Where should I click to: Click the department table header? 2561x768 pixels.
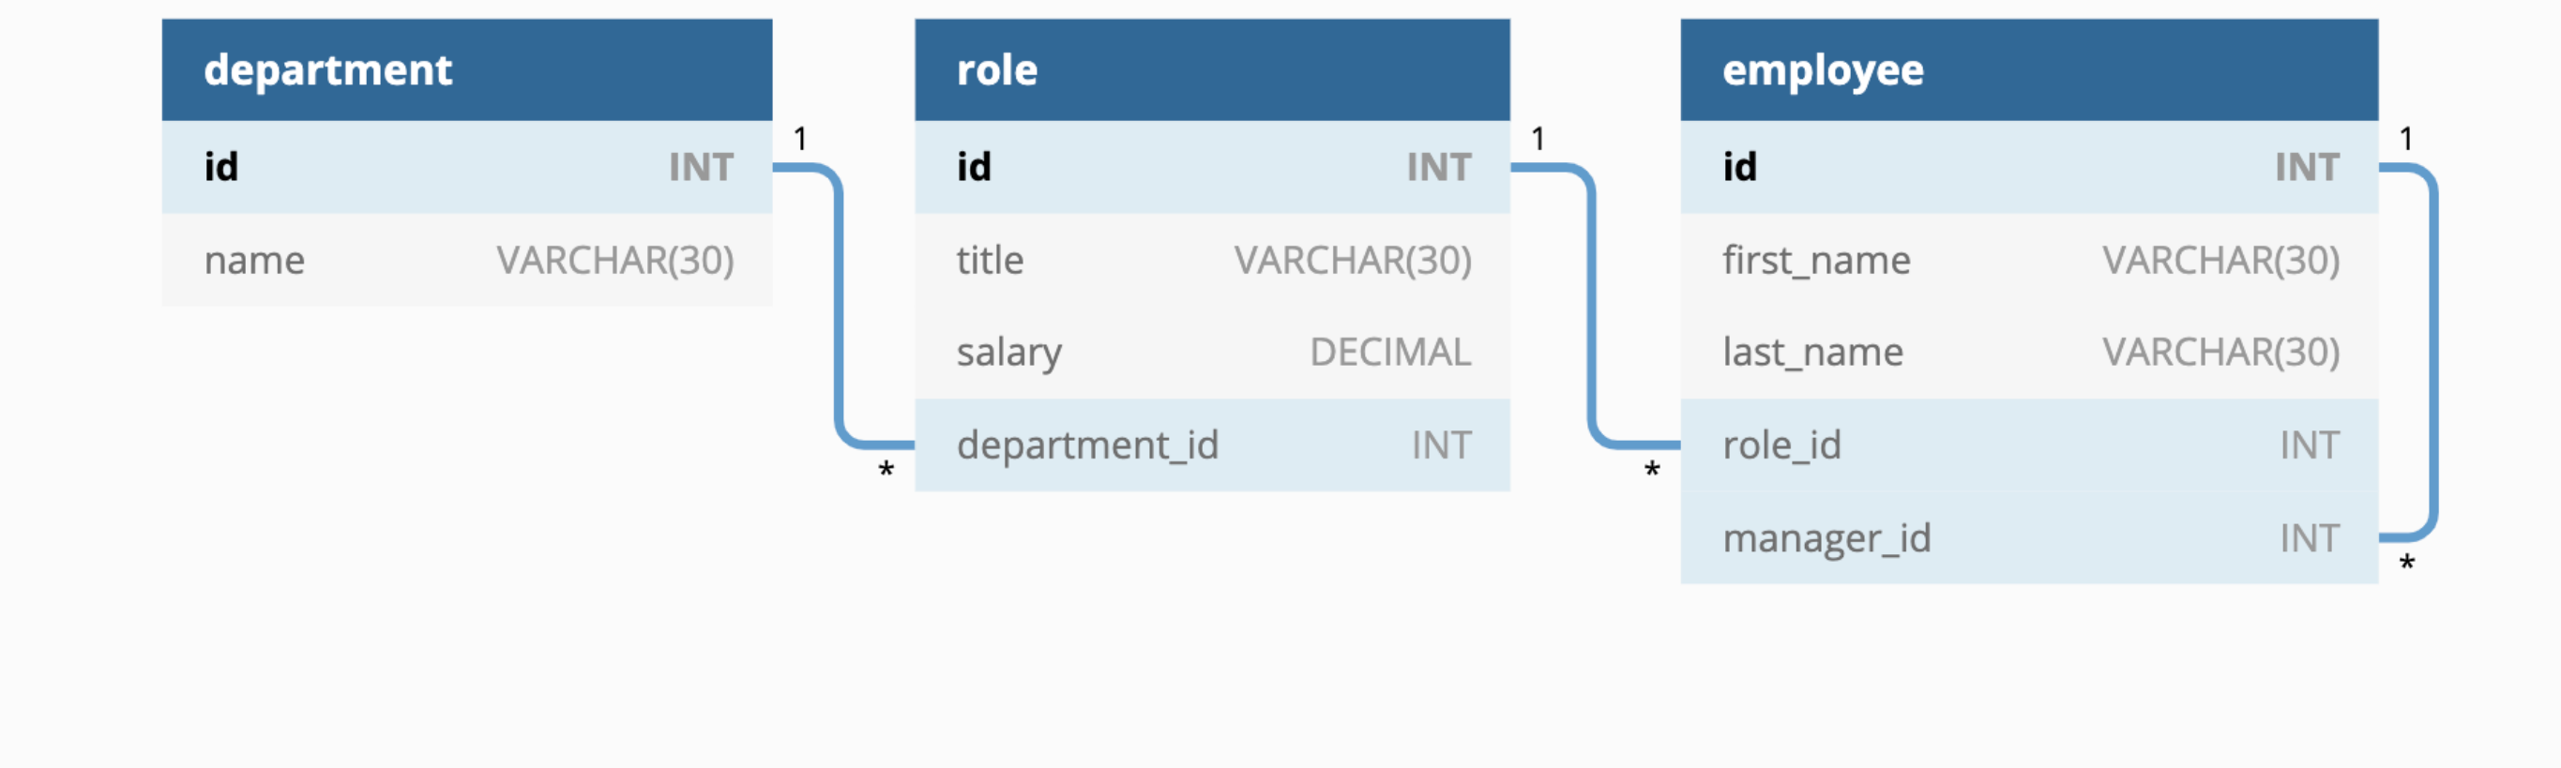pyautogui.click(x=466, y=69)
